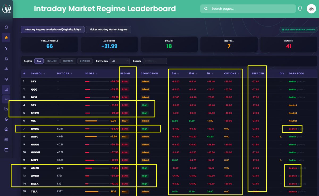
Task: Toggle Live Time Dilation Enabled
Action: coord(298,30)
